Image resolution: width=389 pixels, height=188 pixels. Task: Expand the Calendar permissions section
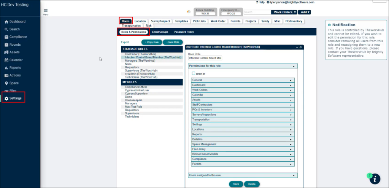pos(243,95)
